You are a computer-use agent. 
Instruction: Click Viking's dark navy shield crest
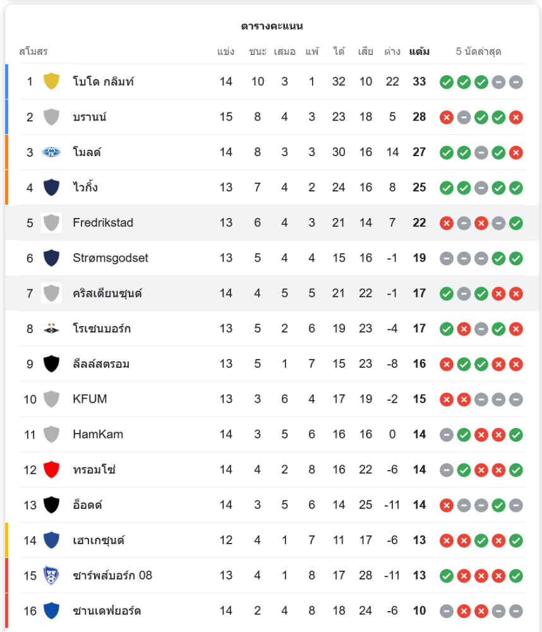51,187
